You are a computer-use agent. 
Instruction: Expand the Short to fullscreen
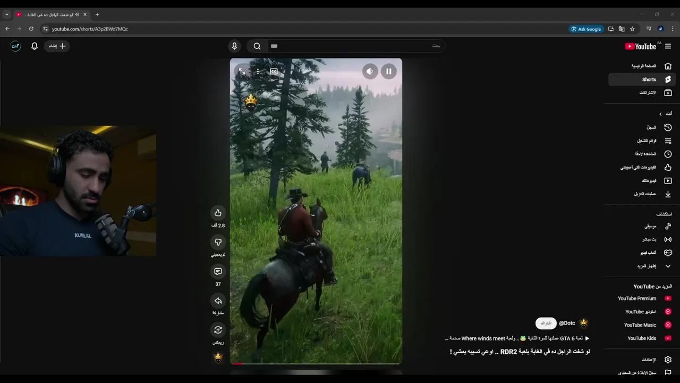(x=242, y=71)
